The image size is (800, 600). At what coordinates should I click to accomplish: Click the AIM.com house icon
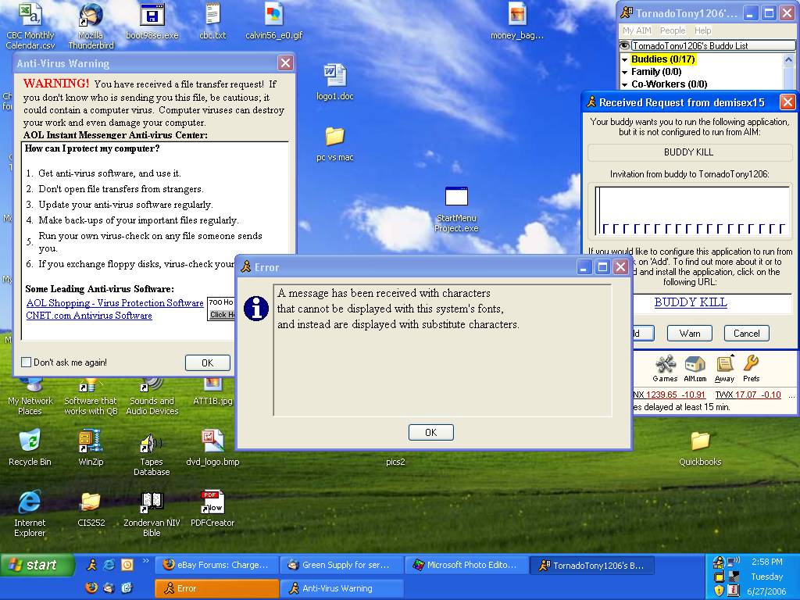pyautogui.click(x=695, y=366)
